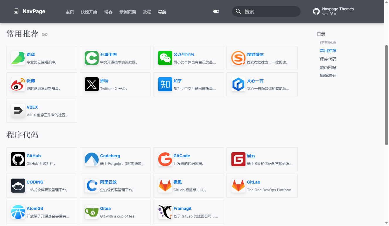Open the 主页 nav item
389x226 pixels.
[x=70, y=12]
